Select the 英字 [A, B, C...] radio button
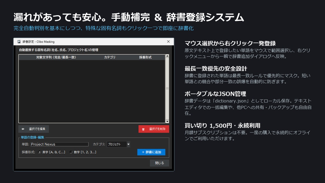The image size is (325, 183). click(39, 152)
